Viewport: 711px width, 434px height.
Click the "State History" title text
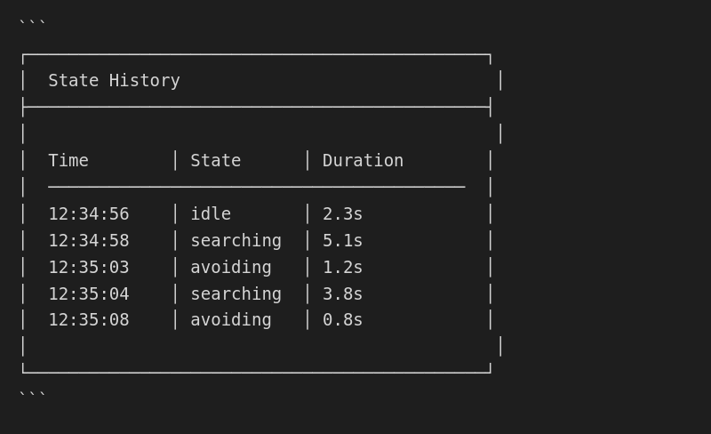point(114,81)
